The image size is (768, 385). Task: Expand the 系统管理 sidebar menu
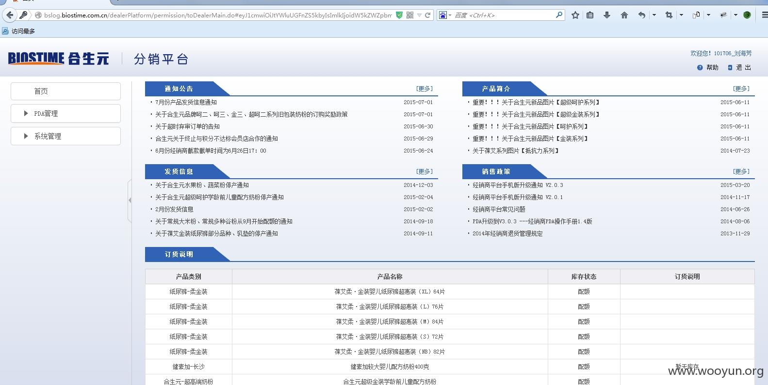point(65,136)
